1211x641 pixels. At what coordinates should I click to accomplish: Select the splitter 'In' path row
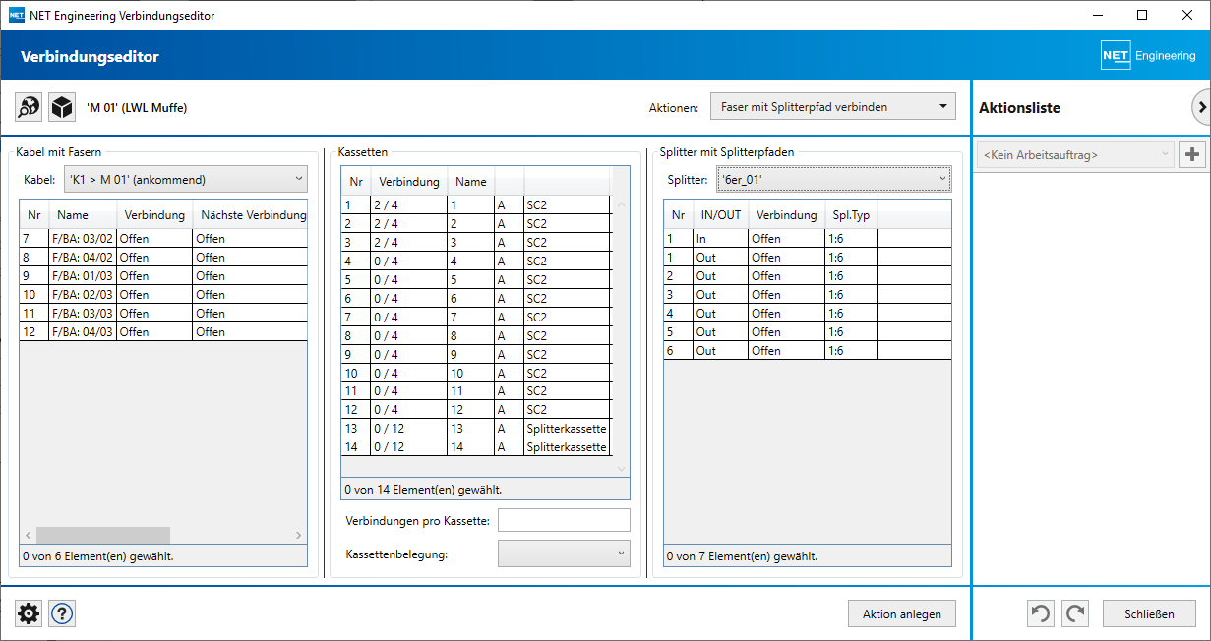coord(808,238)
